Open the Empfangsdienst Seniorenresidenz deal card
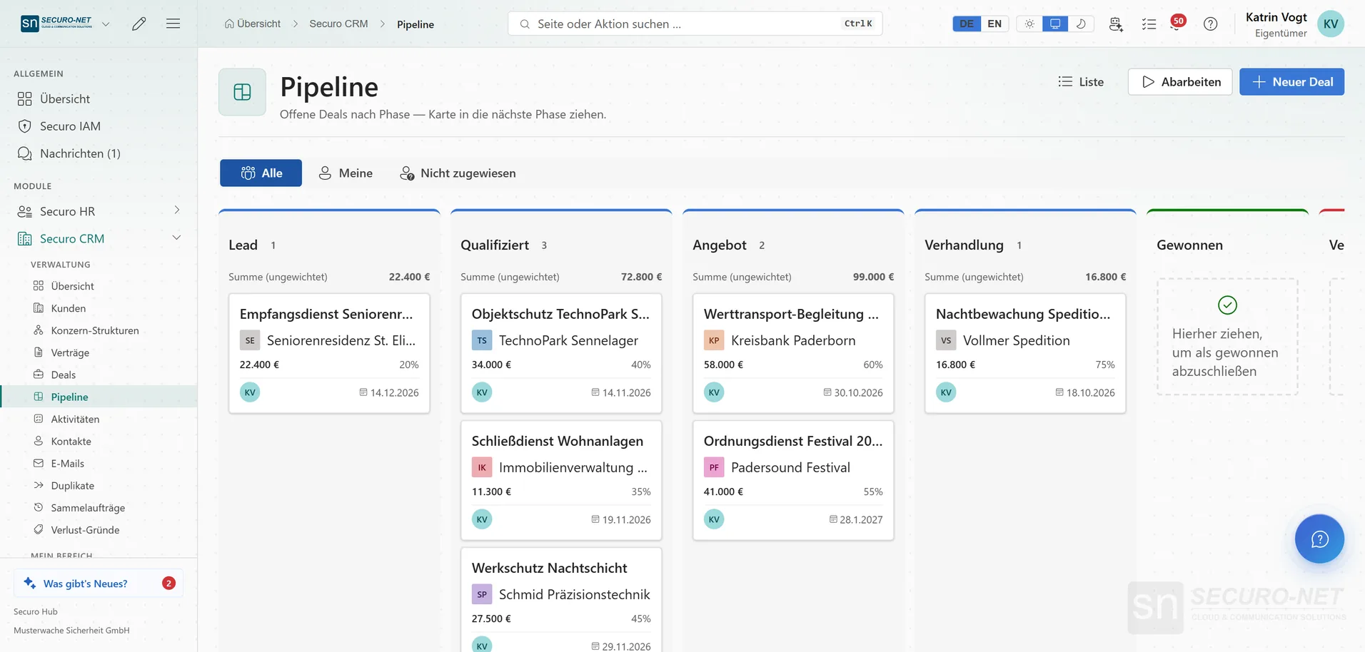1365x652 pixels. pos(329,353)
